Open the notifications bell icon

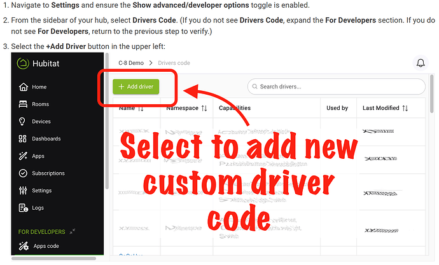(x=421, y=63)
